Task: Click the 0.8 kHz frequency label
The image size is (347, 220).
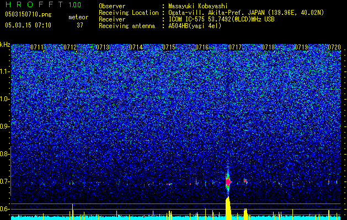Action: 4,154
